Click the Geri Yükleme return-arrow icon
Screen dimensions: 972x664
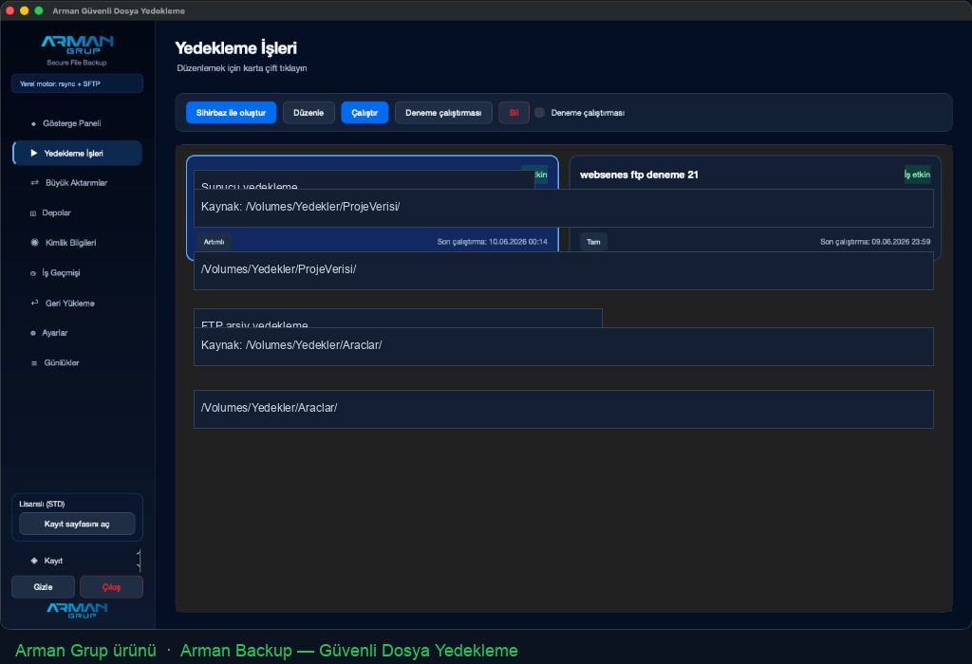coord(35,303)
